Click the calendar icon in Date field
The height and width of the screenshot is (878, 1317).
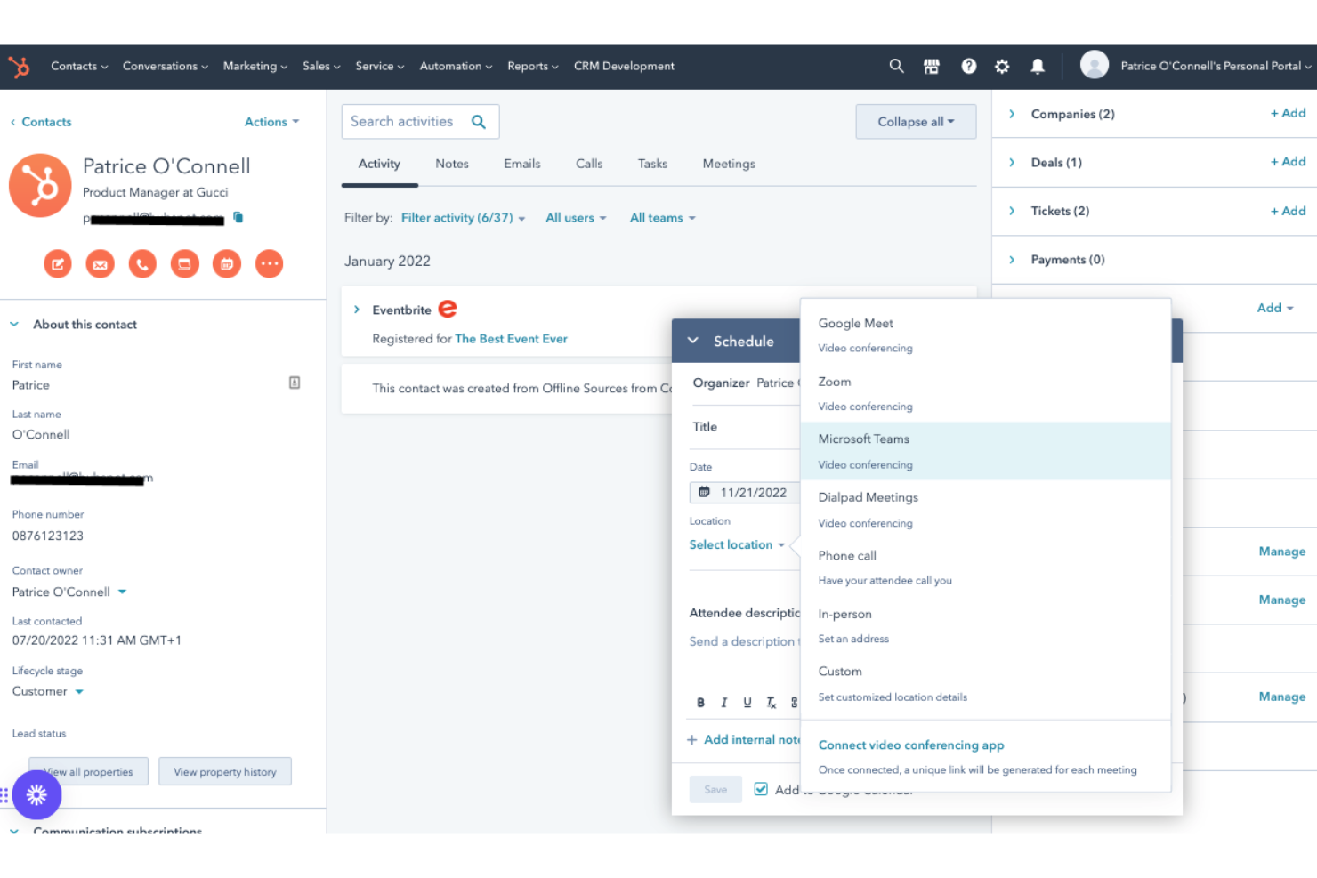click(x=704, y=492)
